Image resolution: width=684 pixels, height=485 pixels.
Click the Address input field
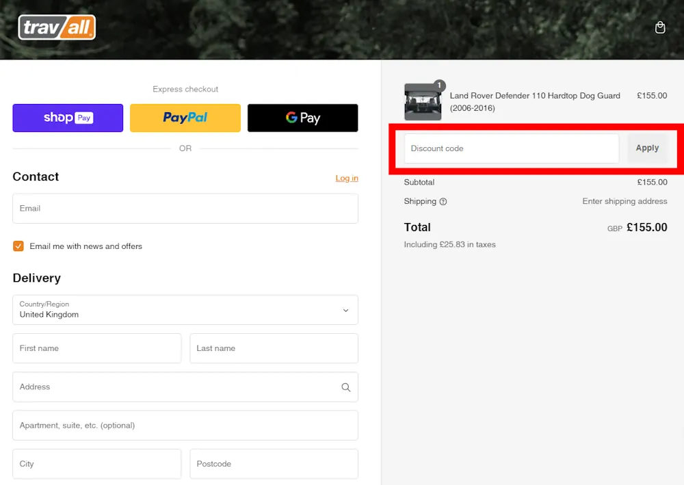click(185, 387)
